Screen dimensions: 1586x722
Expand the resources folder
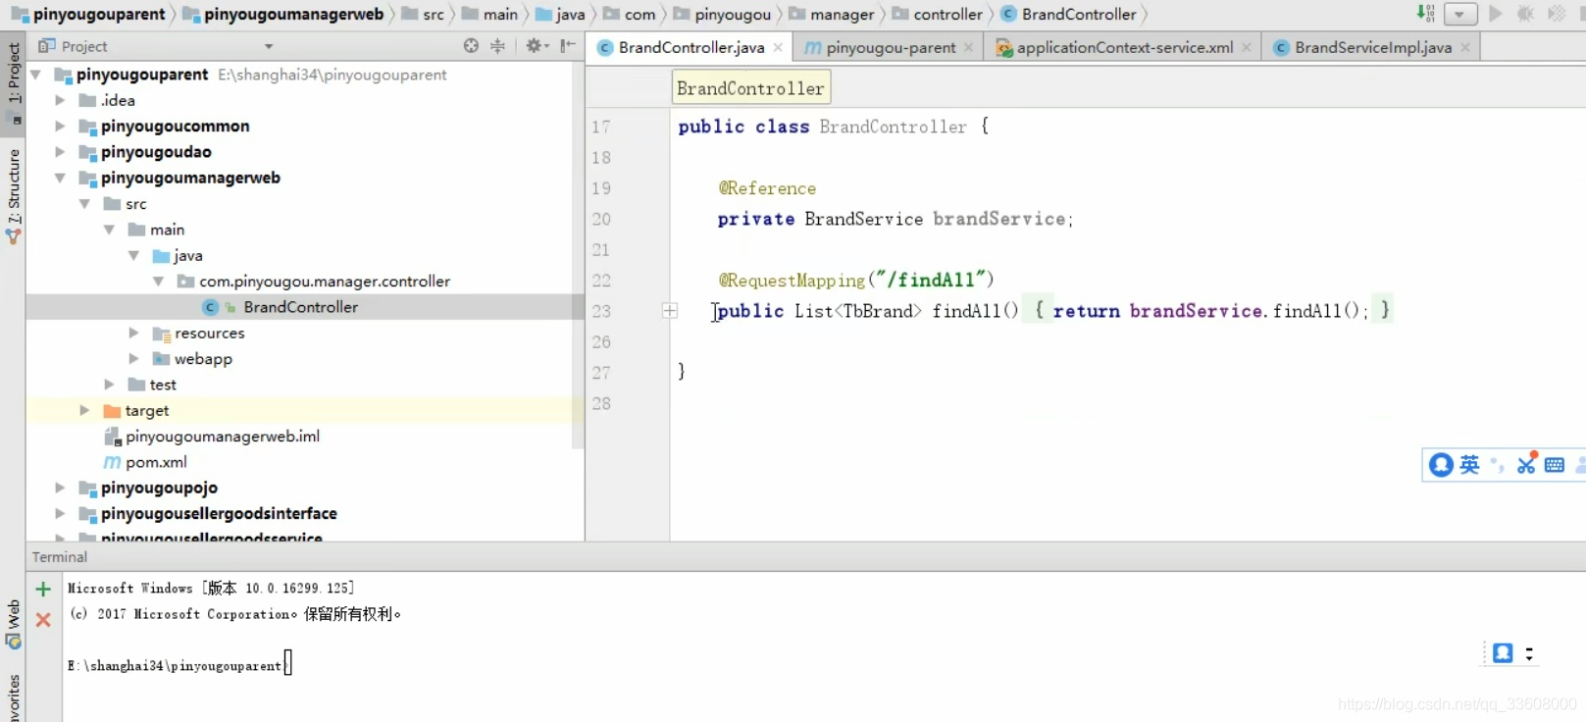(133, 333)
